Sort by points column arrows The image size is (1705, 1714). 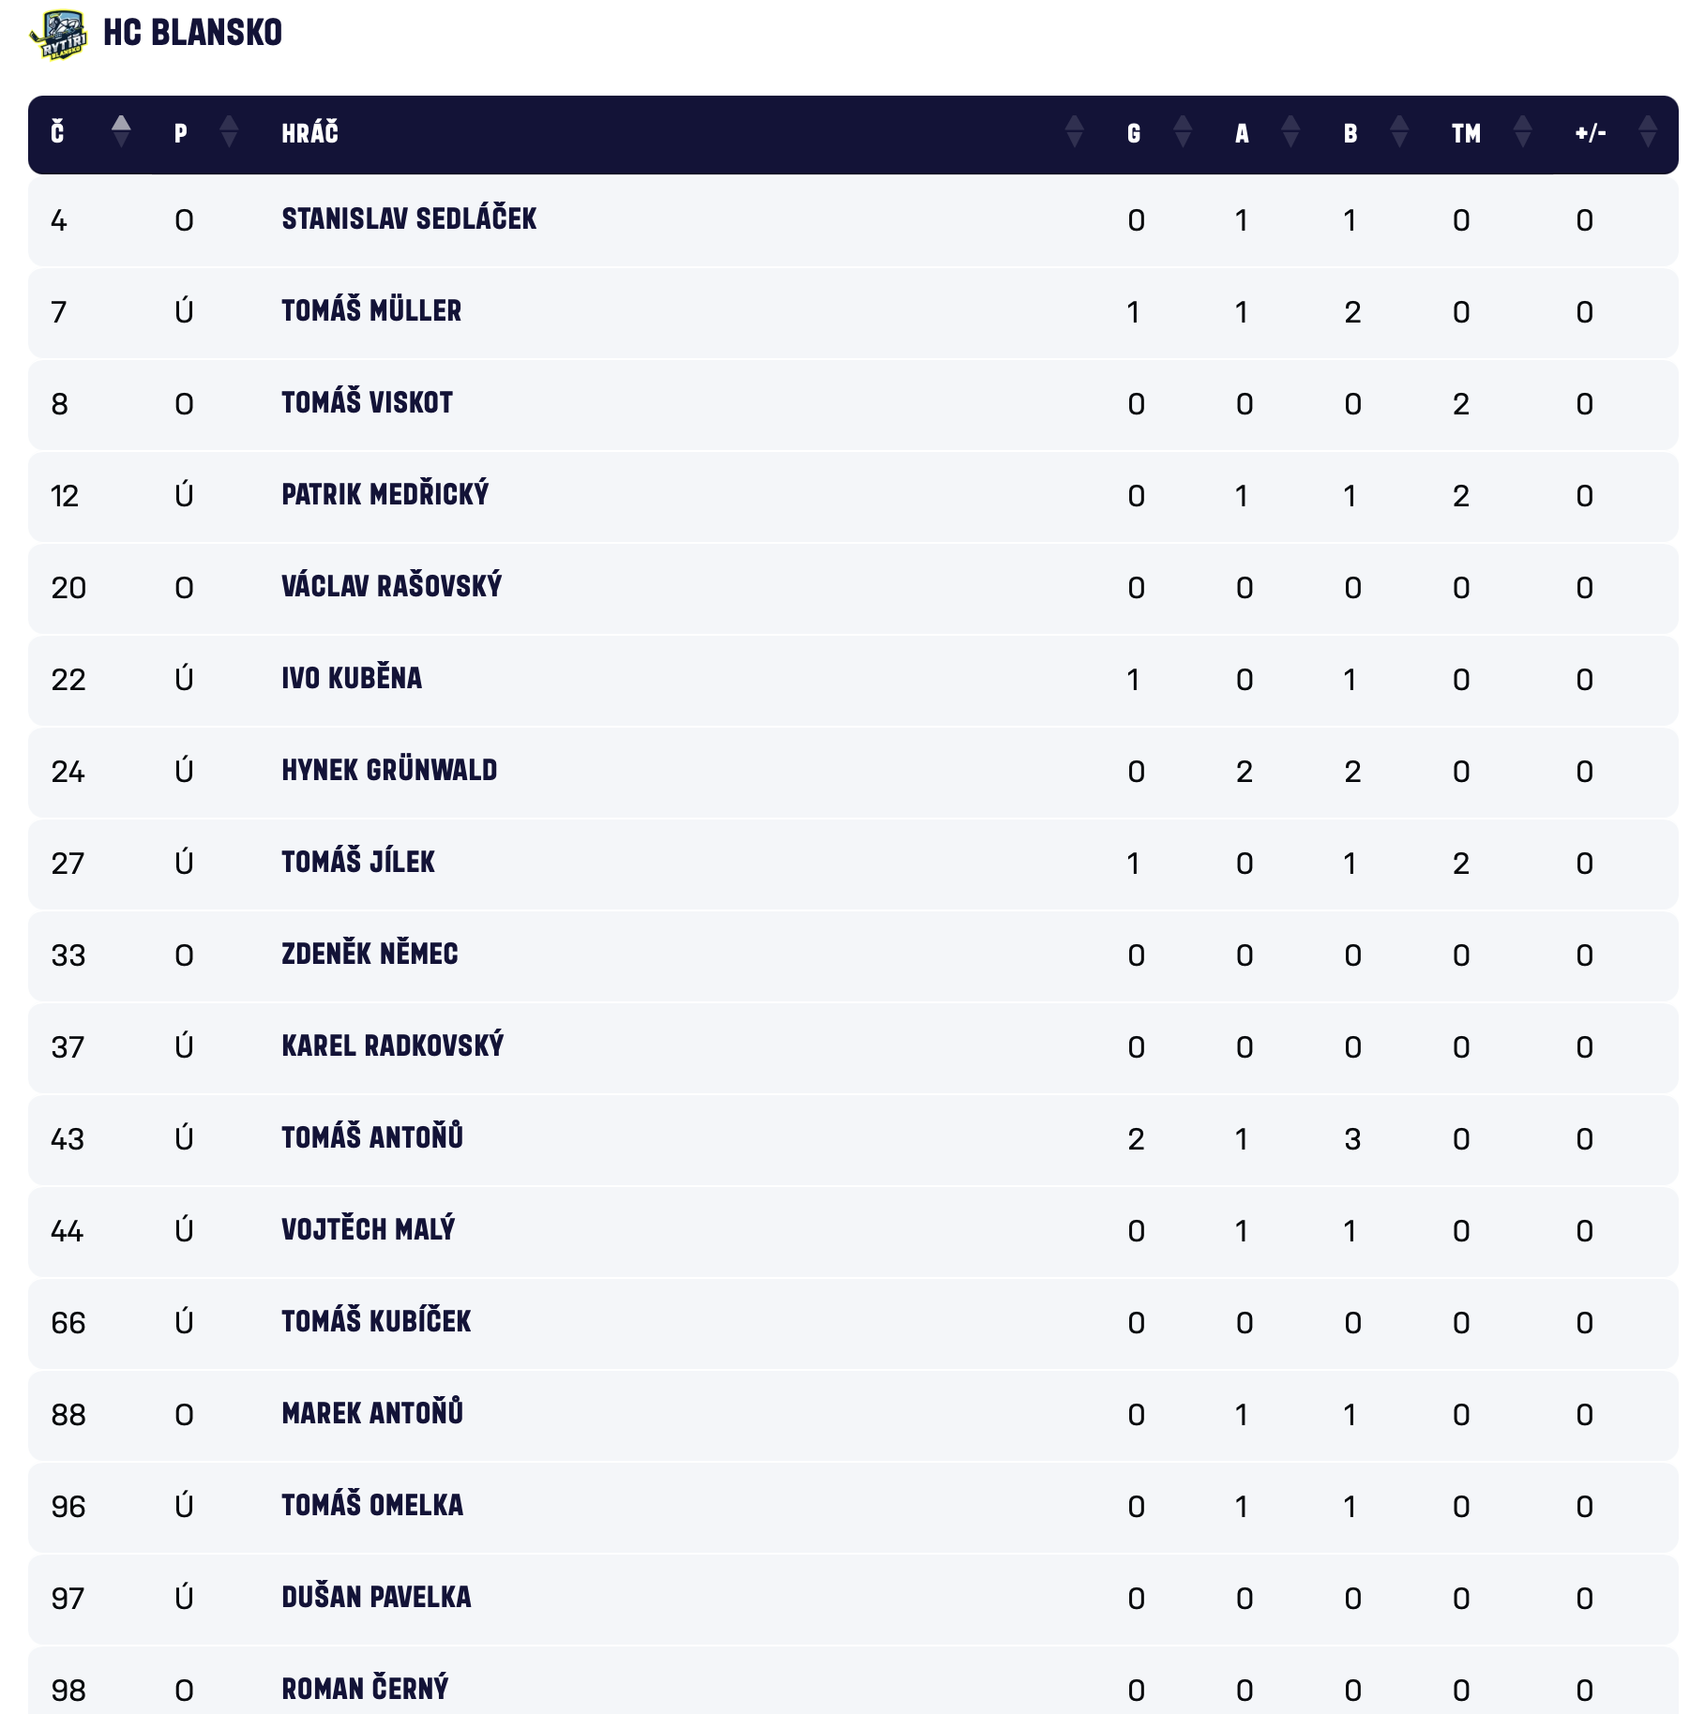[1399, 132]
